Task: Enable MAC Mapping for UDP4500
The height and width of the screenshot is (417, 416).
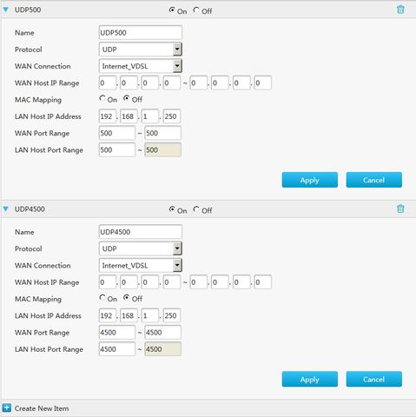Action: [102, 298]
